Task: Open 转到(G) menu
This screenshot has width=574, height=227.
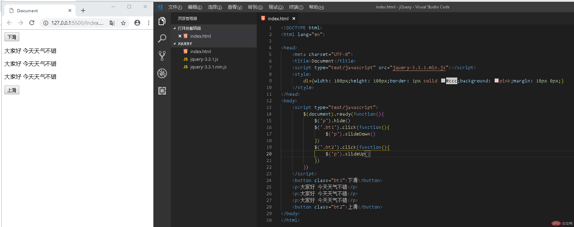Action: pyautogui.click(x=255, y=7)
